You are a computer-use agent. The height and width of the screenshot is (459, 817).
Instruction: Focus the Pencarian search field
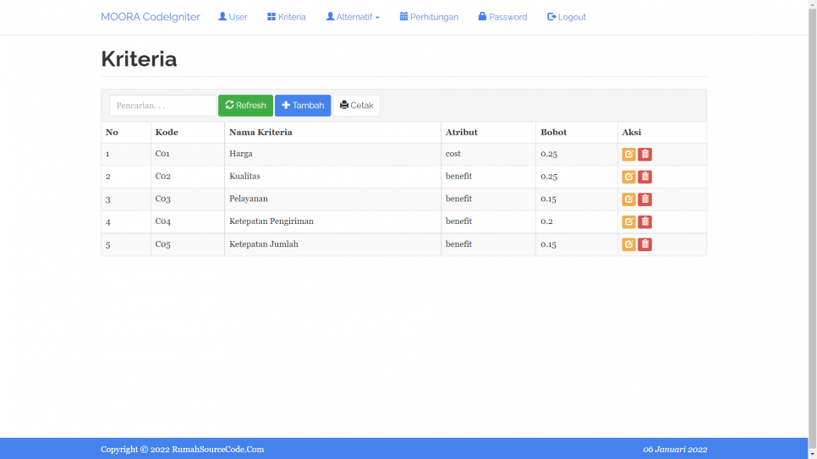click(x=162, y=106)
